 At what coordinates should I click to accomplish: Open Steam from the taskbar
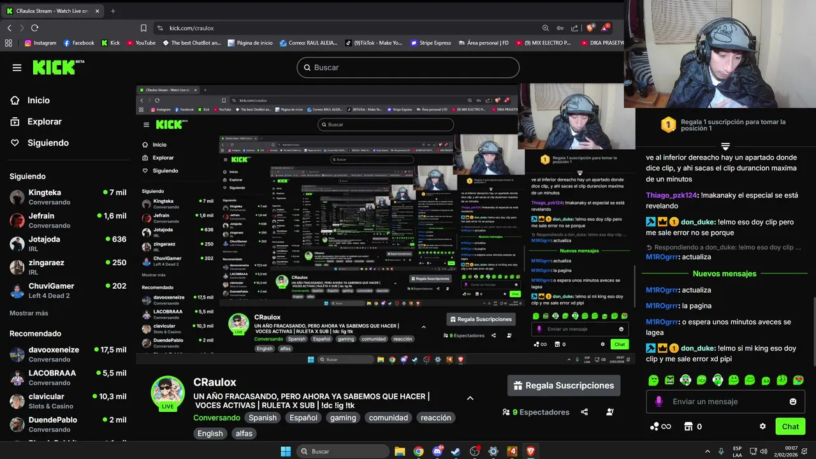455,451
